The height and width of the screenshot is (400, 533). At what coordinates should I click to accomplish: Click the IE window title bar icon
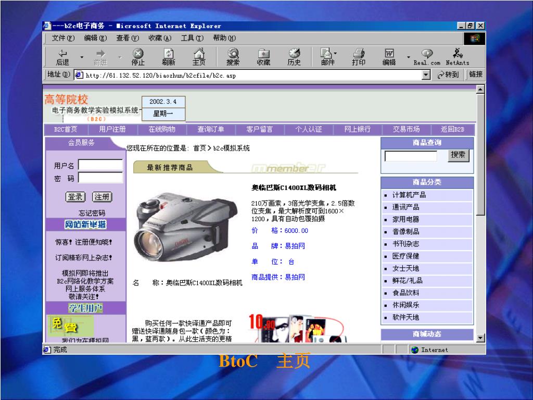pos(47,26)
